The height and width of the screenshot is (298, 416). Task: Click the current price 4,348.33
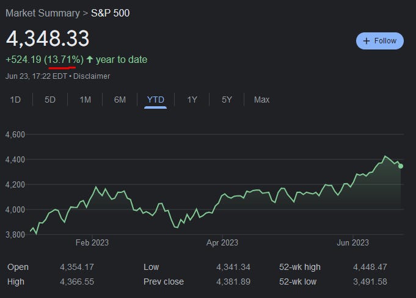point(48,38)
